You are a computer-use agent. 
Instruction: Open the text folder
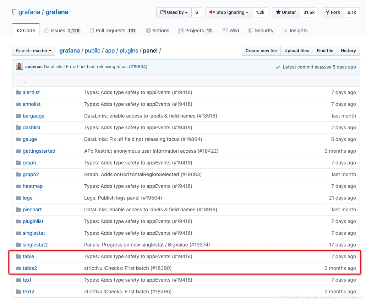tap(27, 280)
